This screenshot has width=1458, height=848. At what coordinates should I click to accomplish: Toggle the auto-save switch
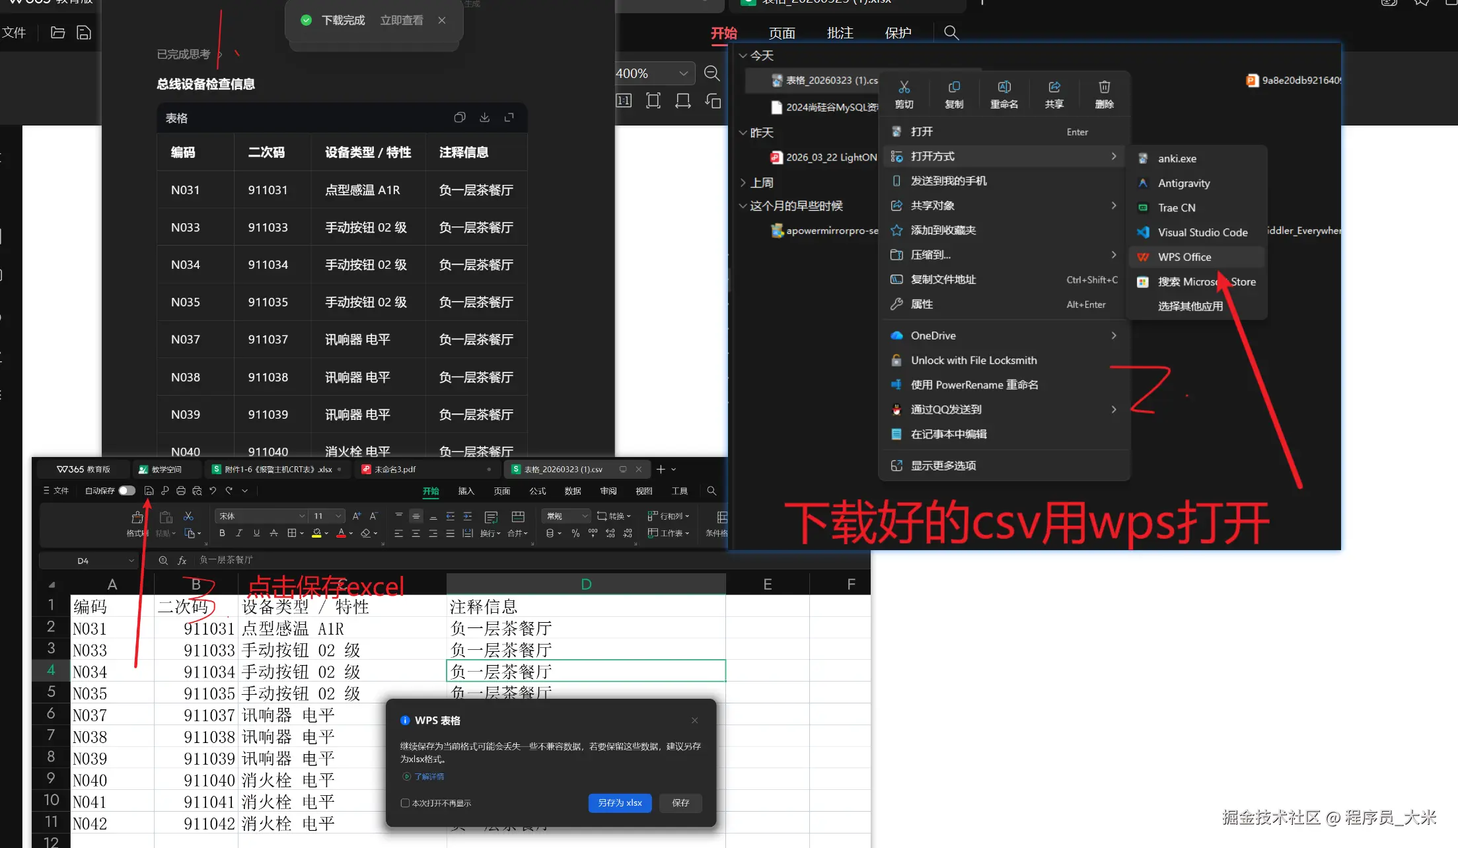coord(127,491)
